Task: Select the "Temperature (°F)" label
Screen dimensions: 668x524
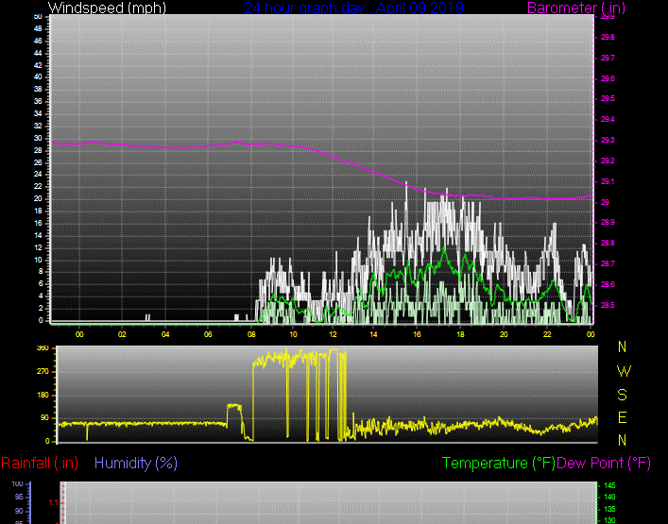Action: click(x=499, y=463)
